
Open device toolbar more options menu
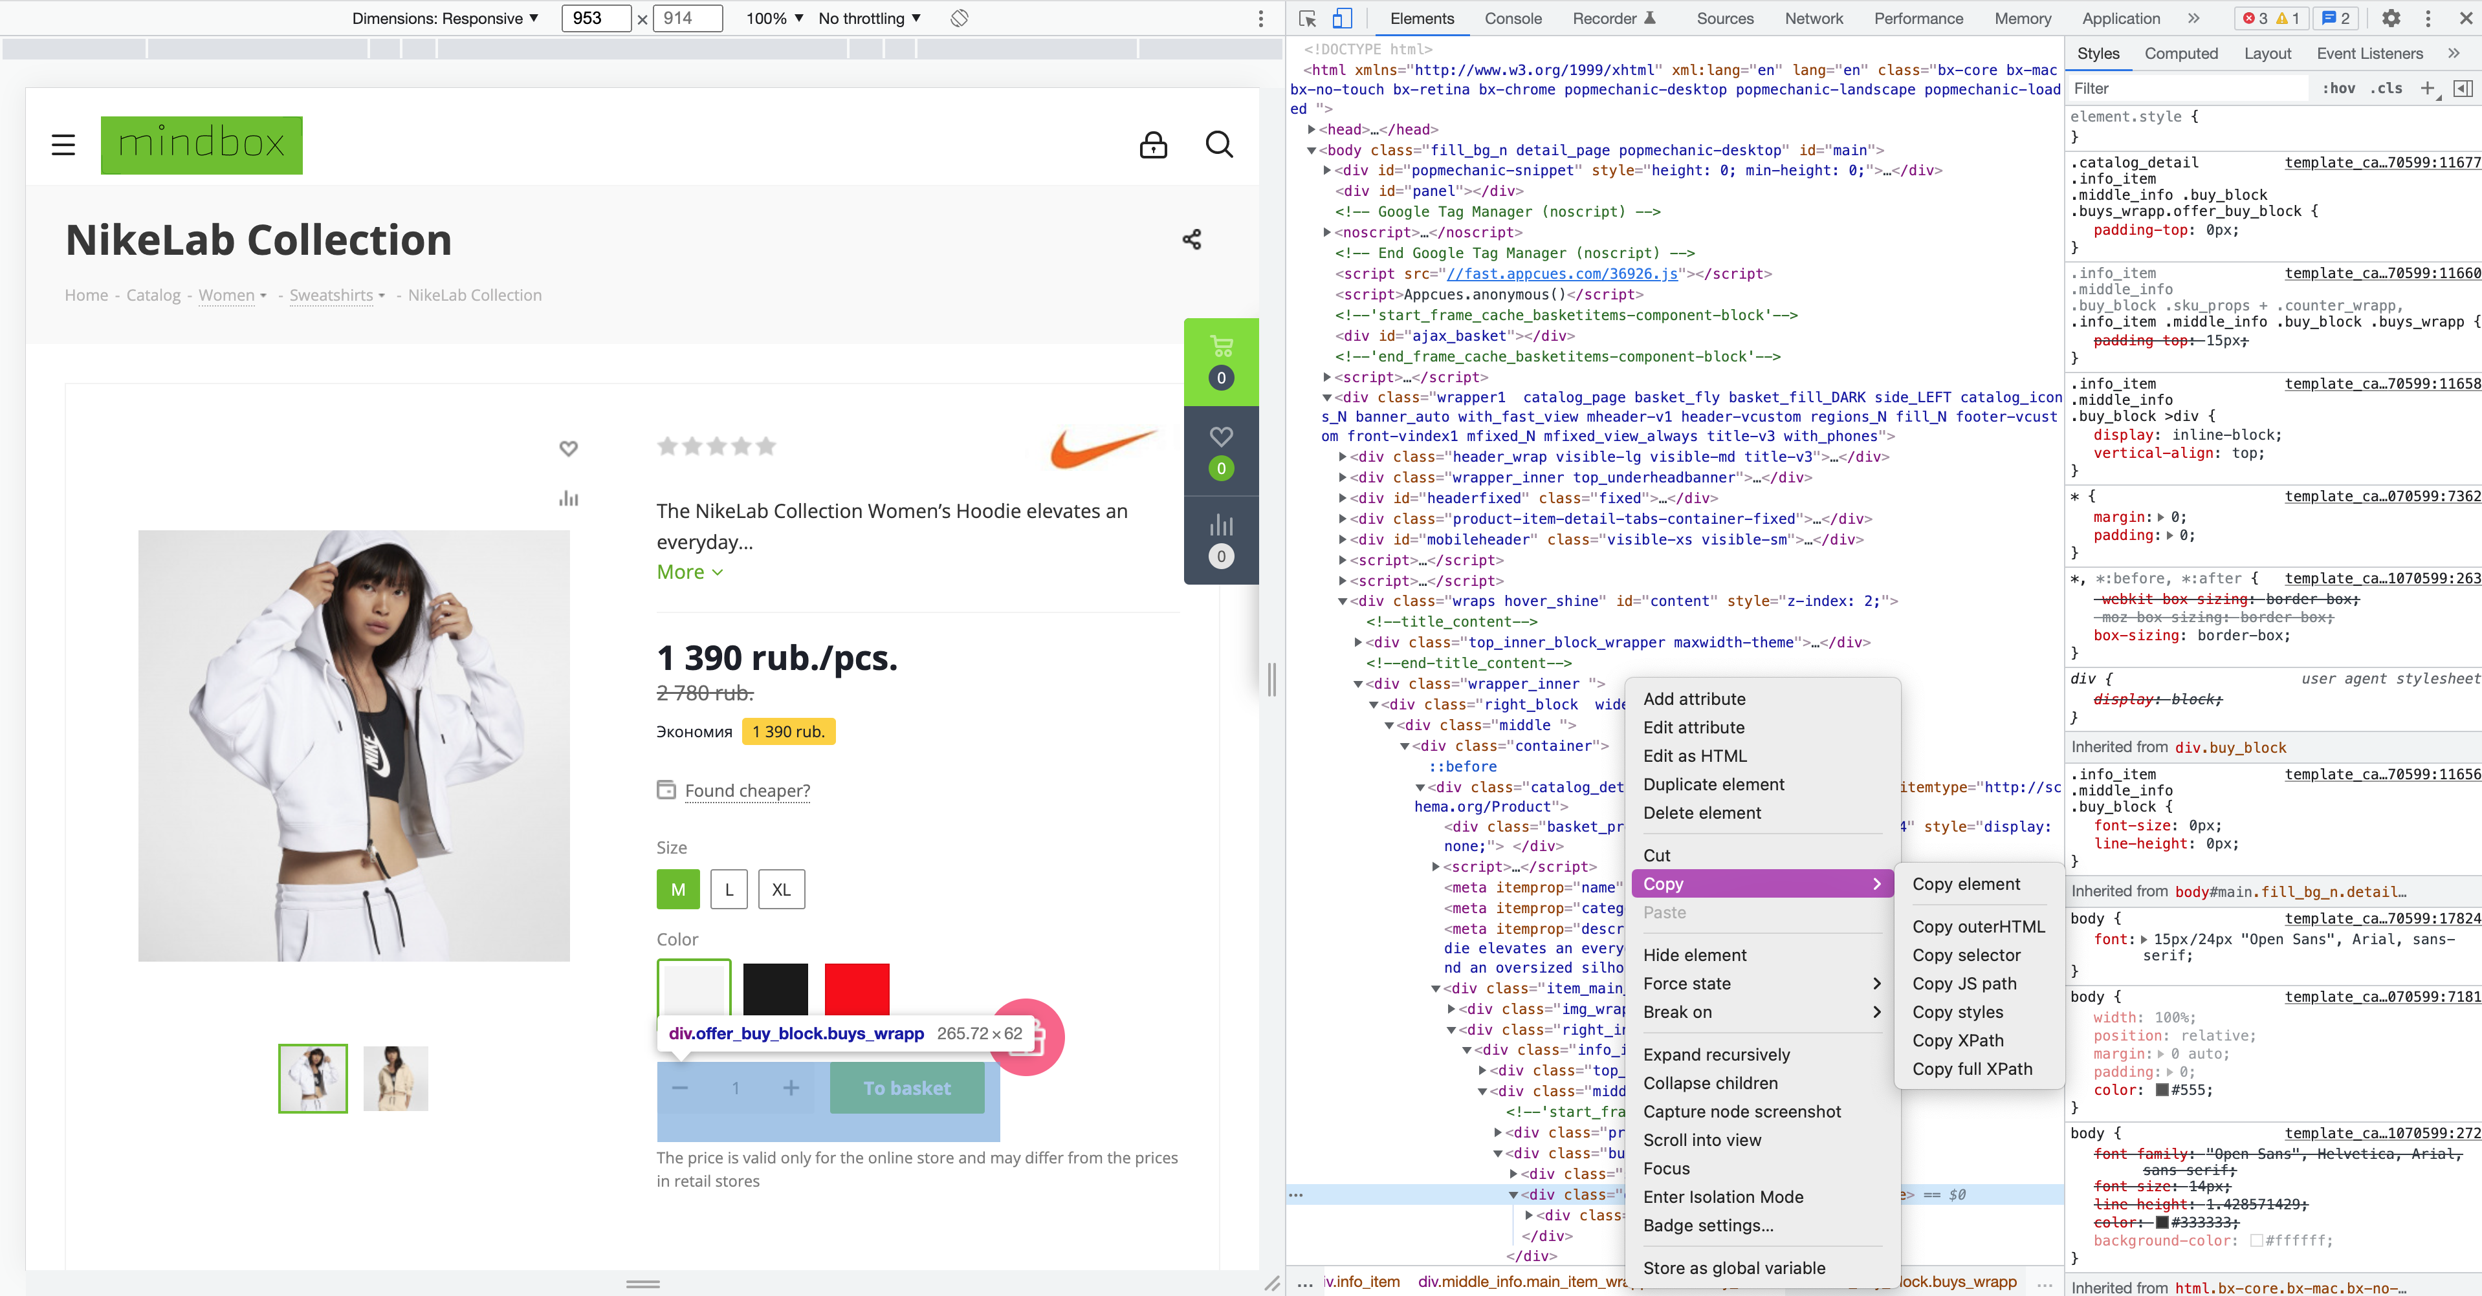tap(1260, 18)
